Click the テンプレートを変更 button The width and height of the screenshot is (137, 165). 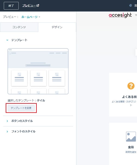pyautogui.click(x=21, y=108)
